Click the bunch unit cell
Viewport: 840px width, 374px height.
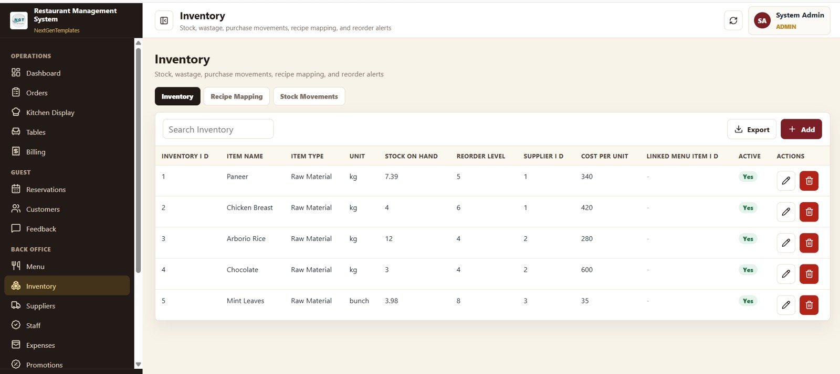[359, 301]
